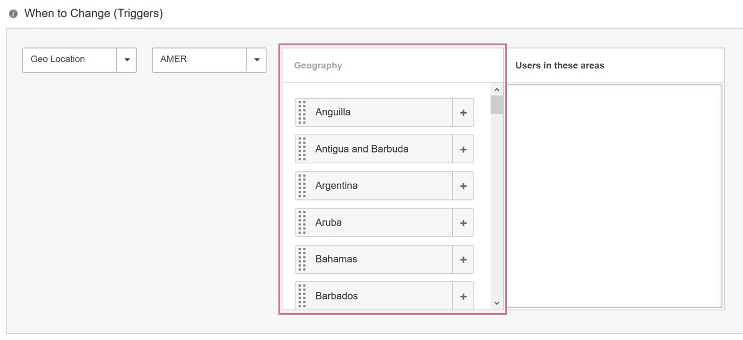Click the drag handle next to Barbados
Image resolution: width=743 pixels, height=340 pixels.
tap(302, 295)
